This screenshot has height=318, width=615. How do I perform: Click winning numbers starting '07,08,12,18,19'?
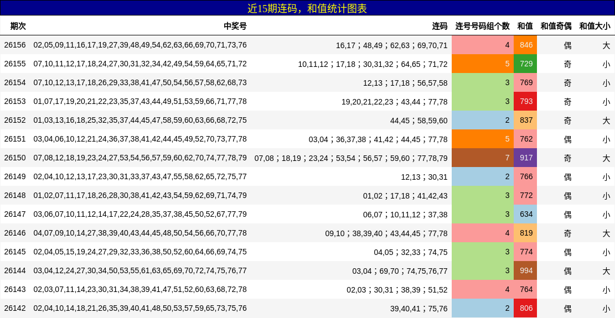(x=140, y=158)
